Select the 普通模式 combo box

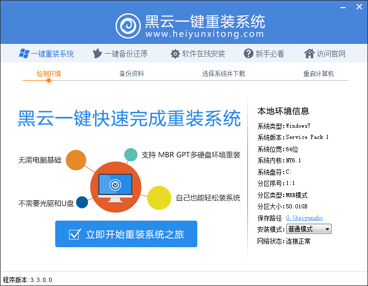click(x=309, y=229)
